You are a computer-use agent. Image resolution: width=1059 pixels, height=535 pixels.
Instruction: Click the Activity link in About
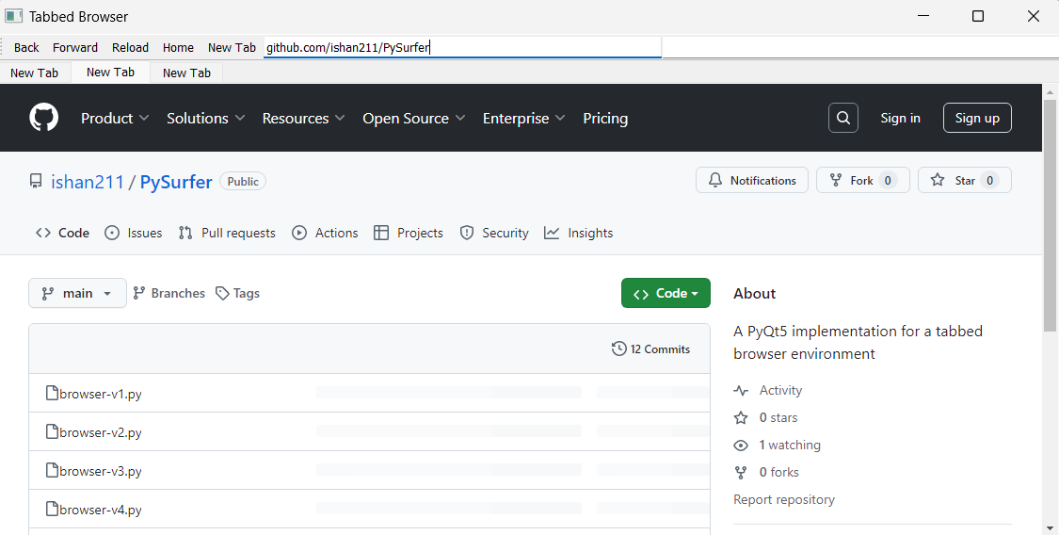(780, 391)
